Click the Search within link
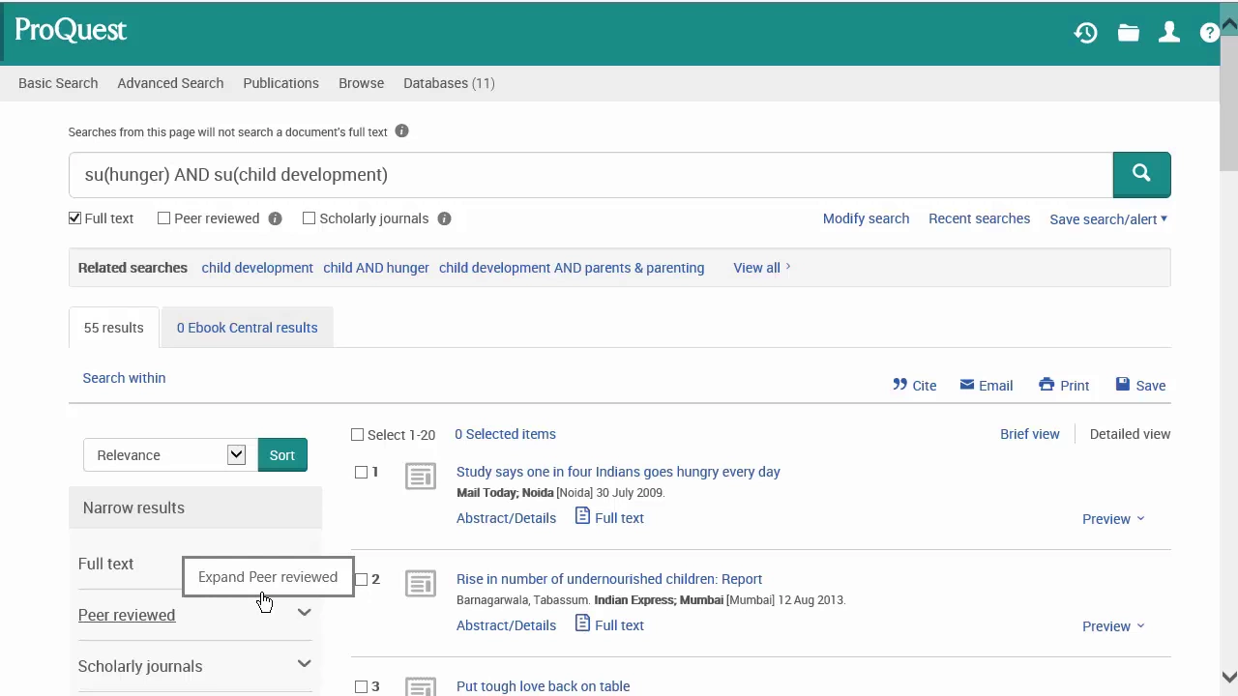The height and width of the screenshot is (696, 1238). point(124,378)
